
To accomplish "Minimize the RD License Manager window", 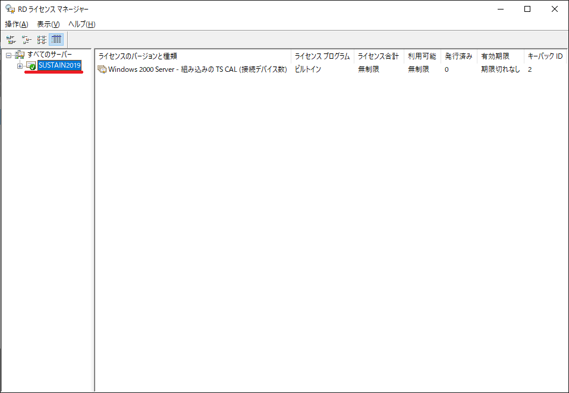I will pyautogui.click(x=501, y=9).
